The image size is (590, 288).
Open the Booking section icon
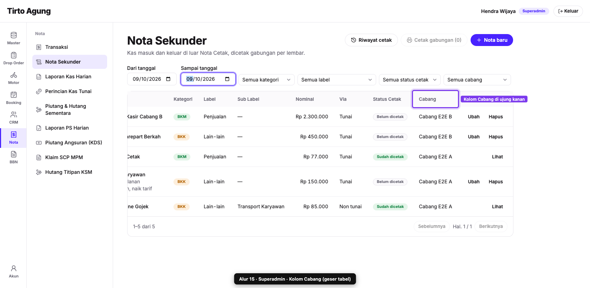14,95
